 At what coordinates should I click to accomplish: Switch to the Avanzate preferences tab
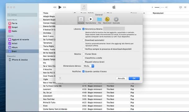116,20
